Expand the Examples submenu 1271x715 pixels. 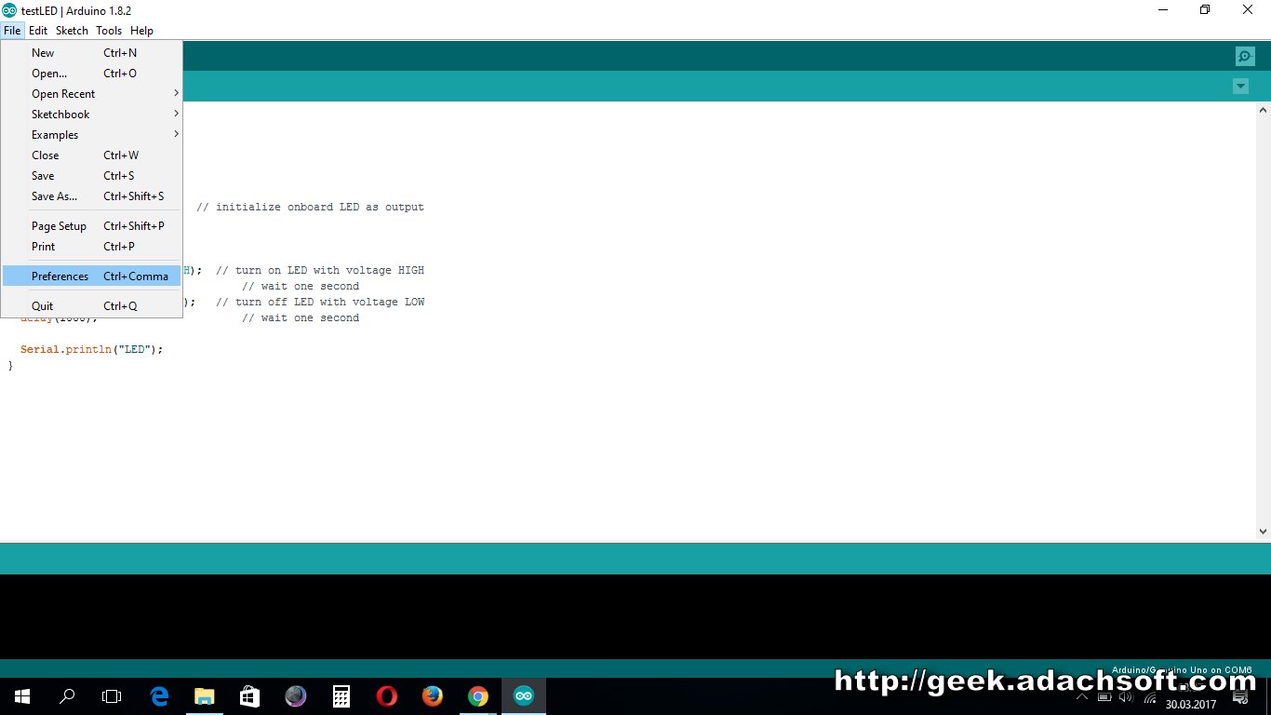coord(91,135)
